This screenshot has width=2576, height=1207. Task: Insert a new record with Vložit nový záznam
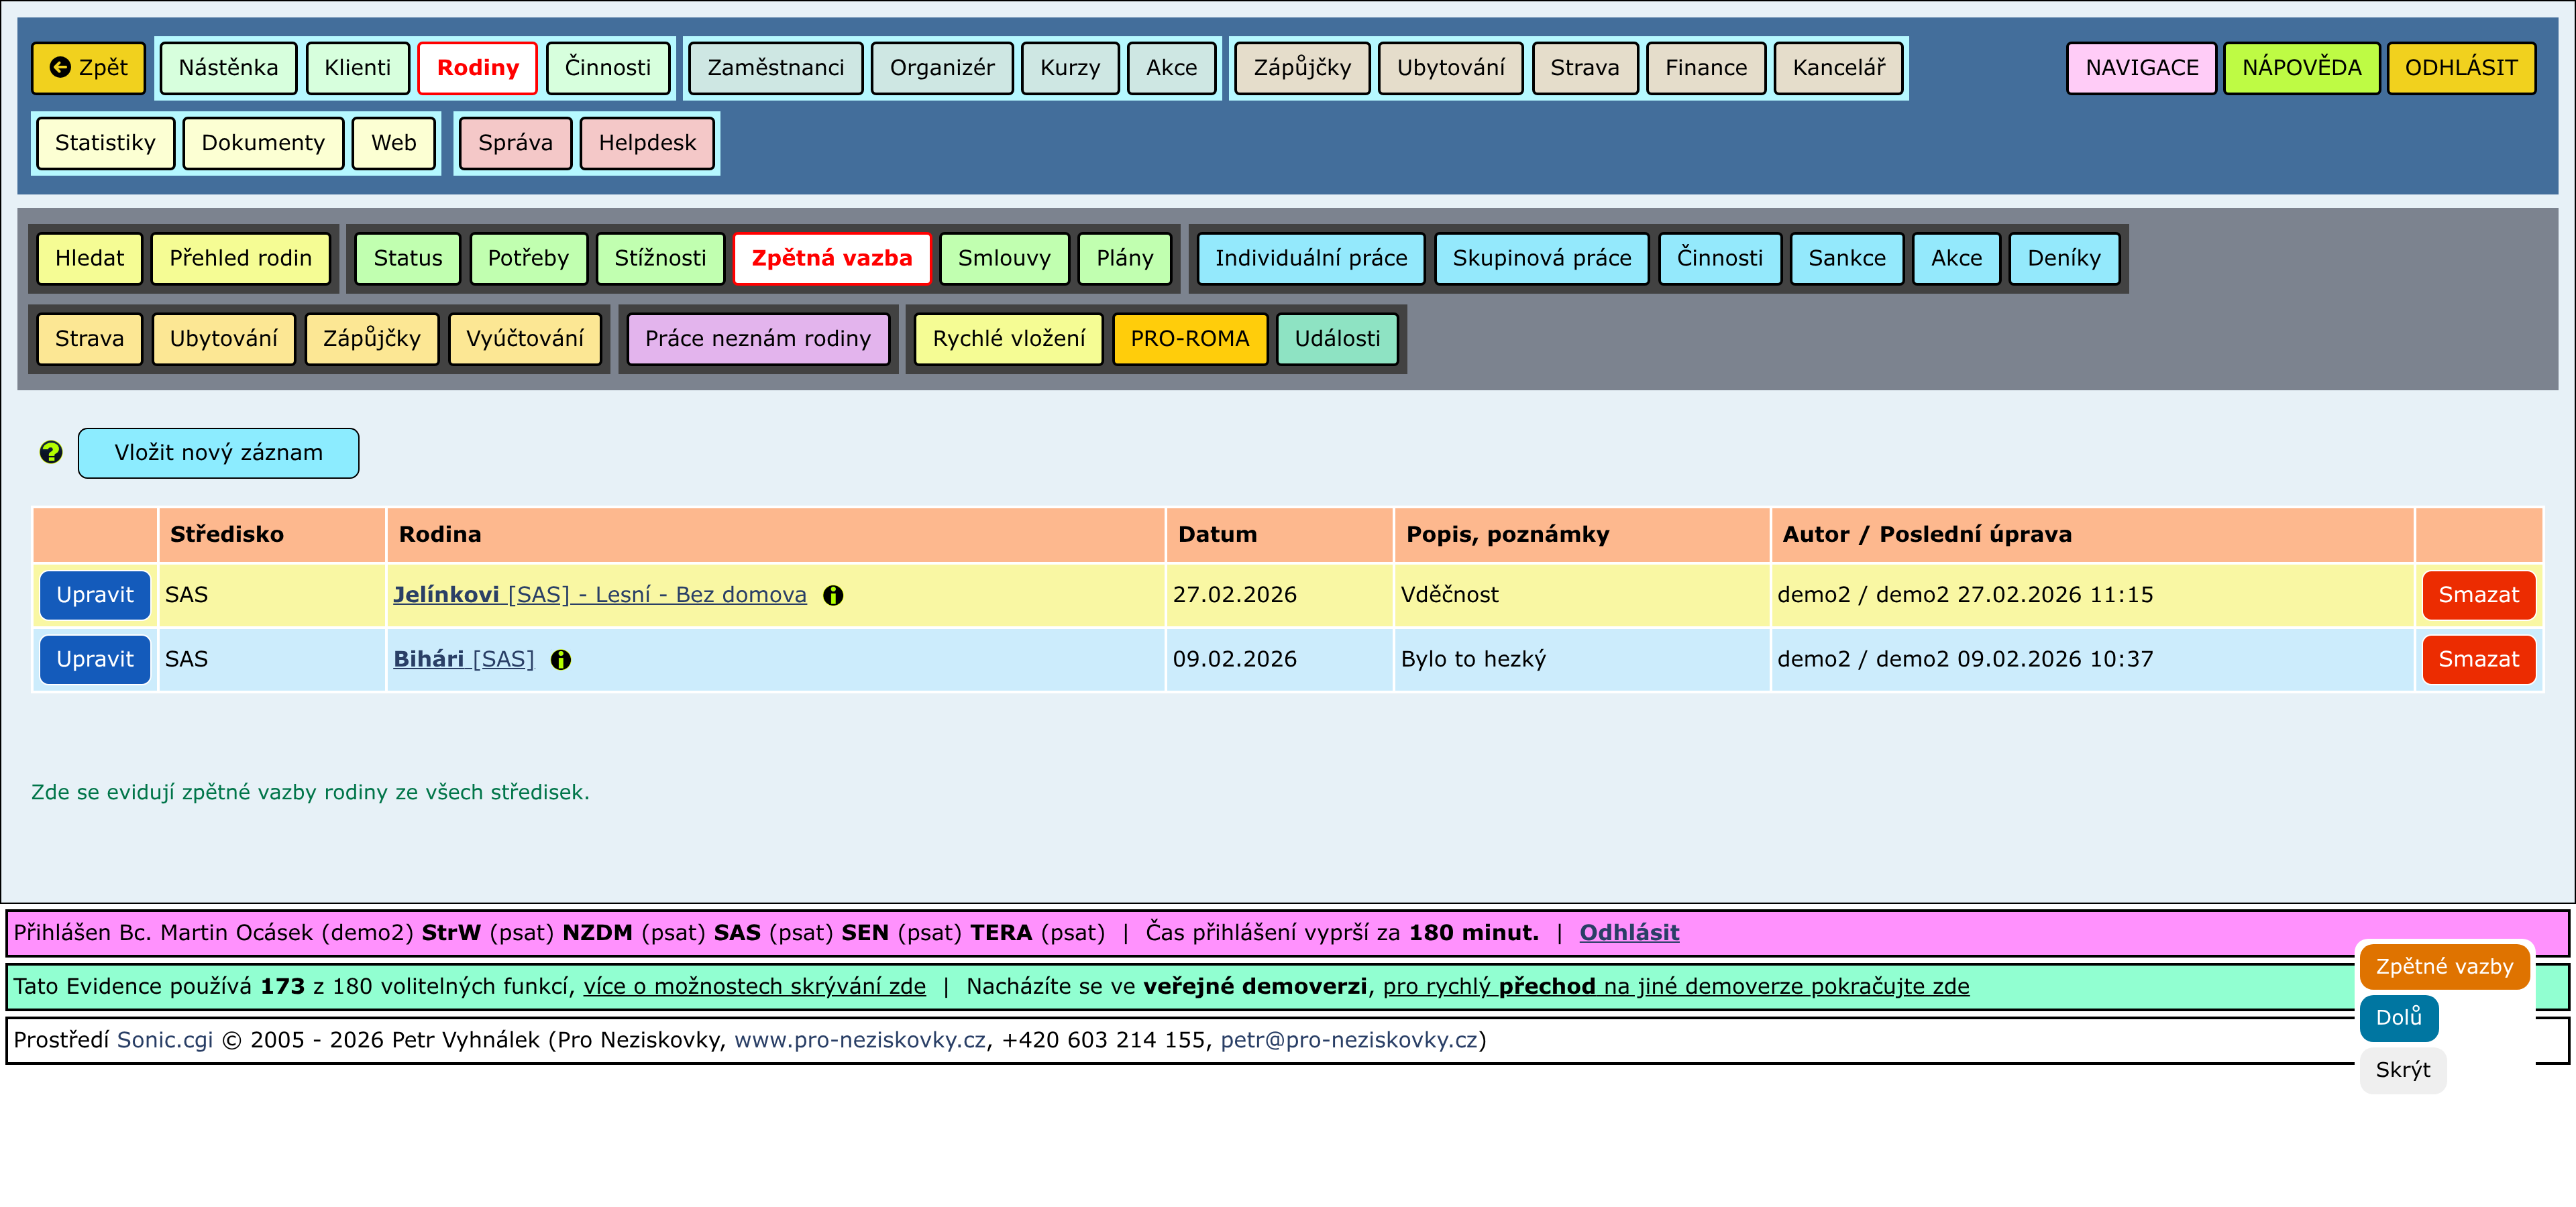218,453
